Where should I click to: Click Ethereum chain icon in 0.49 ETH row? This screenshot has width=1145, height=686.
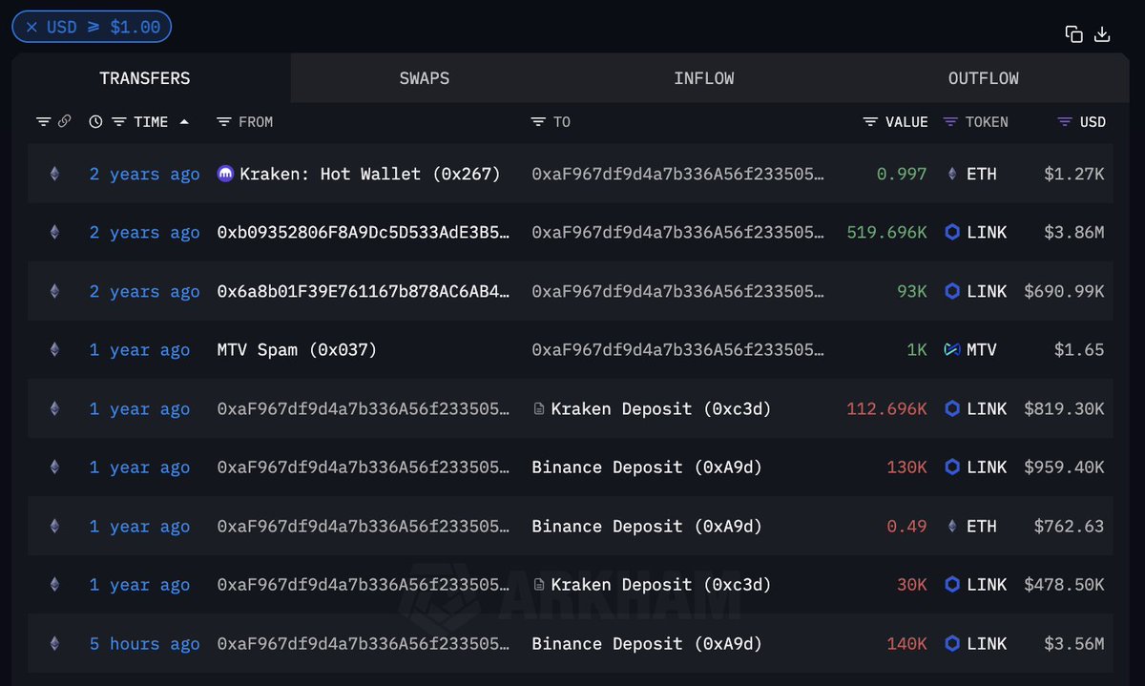coord(54,526)
